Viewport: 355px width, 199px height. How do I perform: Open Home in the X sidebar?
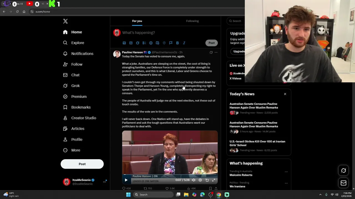[x=72, y=32]
